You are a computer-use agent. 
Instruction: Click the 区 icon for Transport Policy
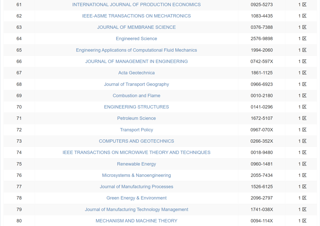coord(304,130)
